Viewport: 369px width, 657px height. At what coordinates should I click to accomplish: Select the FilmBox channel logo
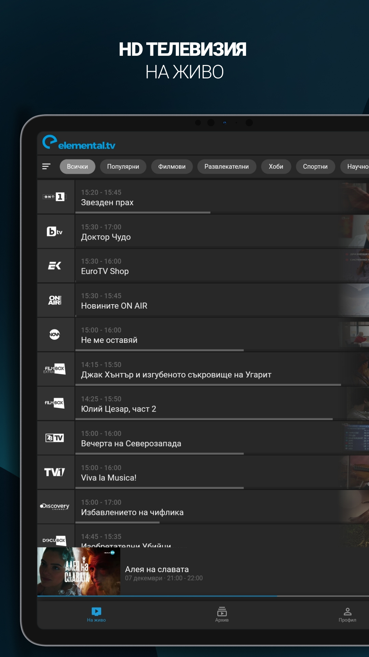click(55, 403)
